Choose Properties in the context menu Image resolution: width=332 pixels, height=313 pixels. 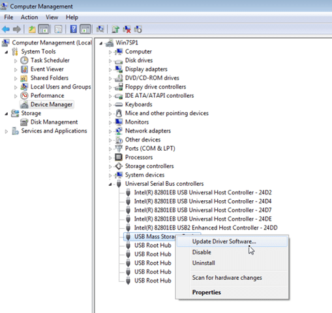point(207,292)
